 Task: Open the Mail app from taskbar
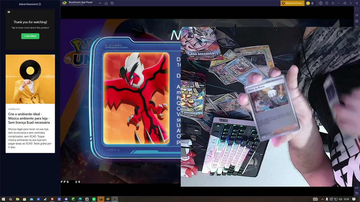click(x=31, y=199)
